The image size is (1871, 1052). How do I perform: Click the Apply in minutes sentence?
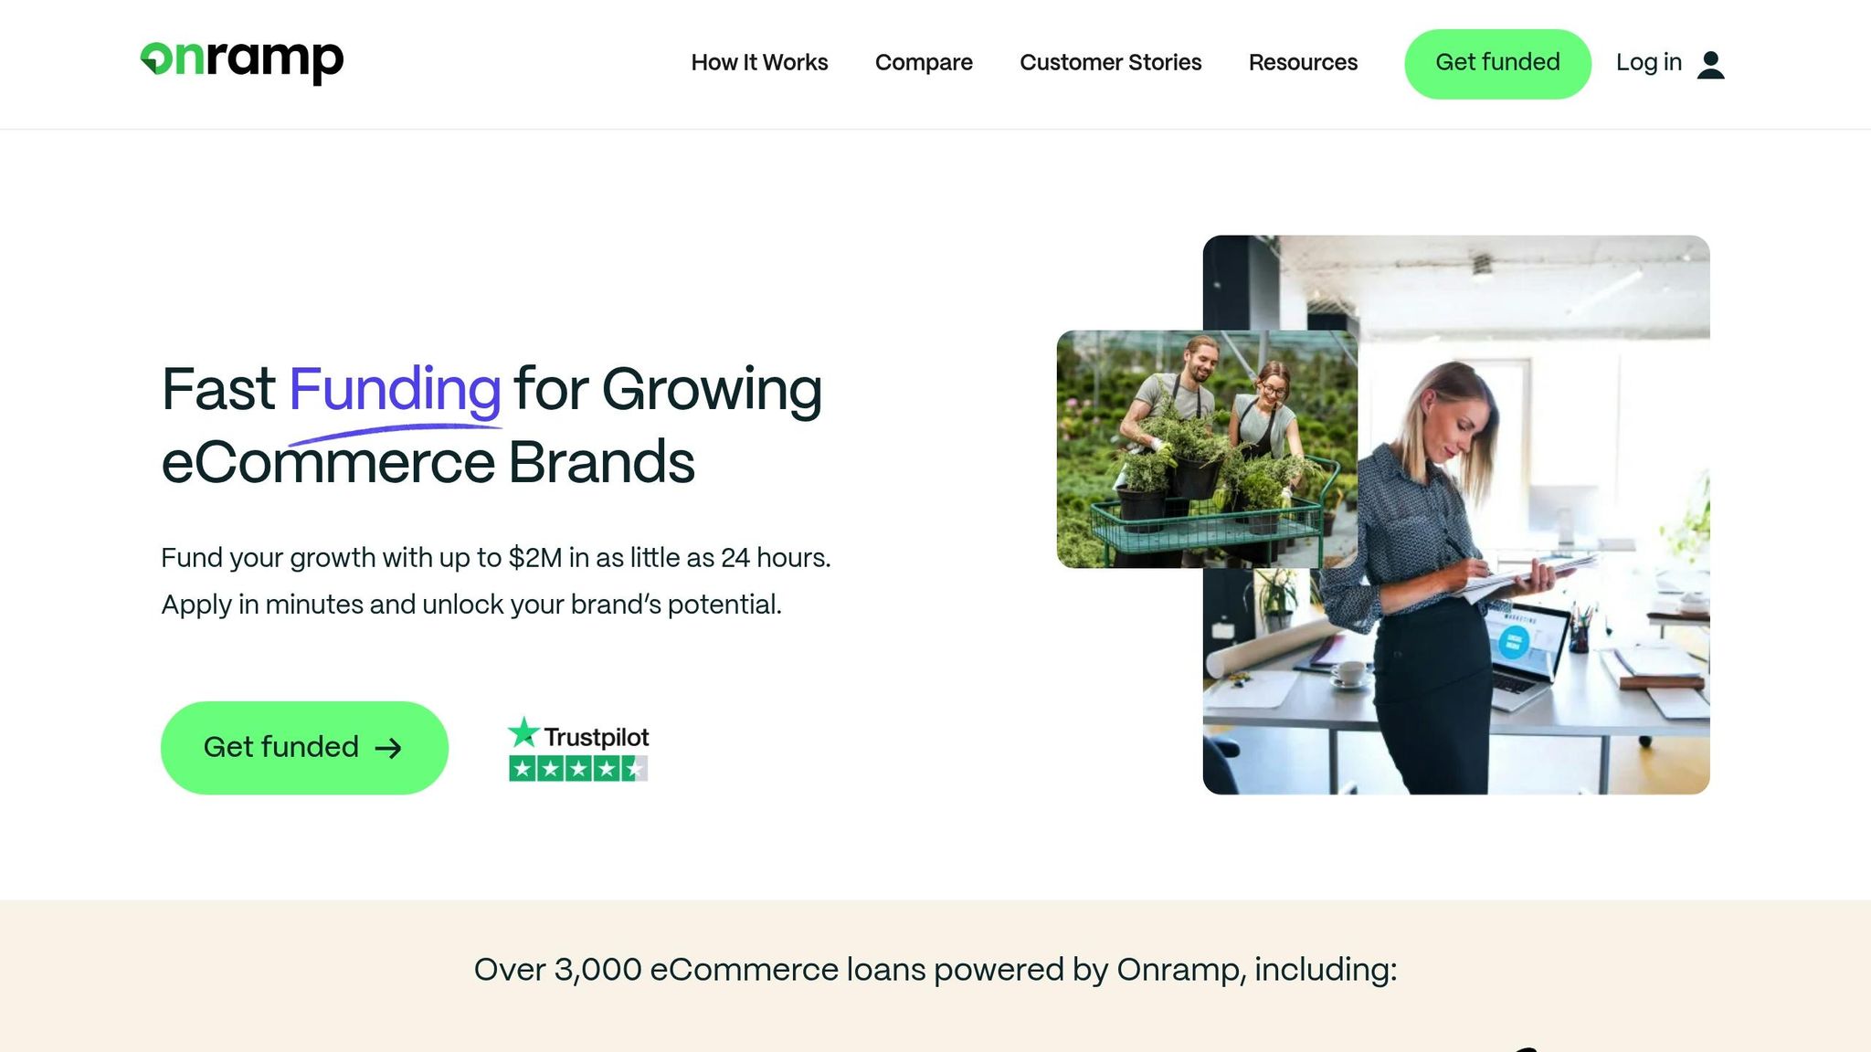click(x=471, y=605)
